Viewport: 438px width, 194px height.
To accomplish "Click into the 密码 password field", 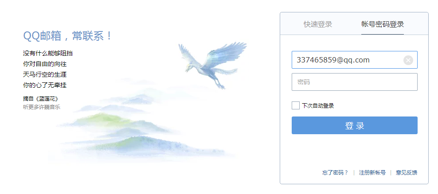I will (355, 82).
